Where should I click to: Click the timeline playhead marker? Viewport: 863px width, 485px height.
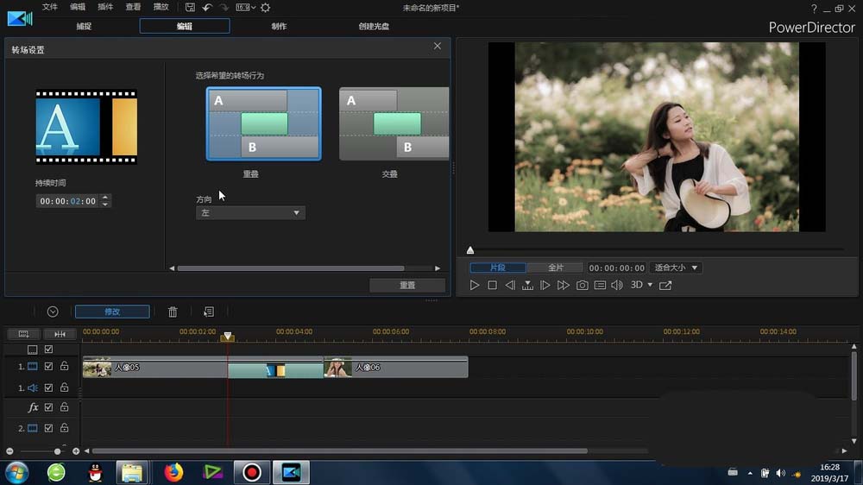click(227, 336)
